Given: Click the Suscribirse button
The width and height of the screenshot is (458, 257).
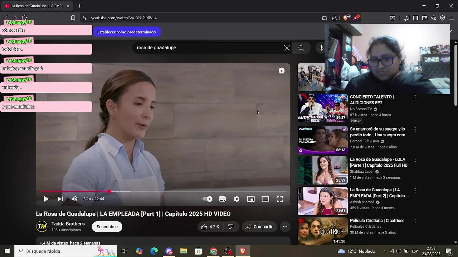Looking at the screenshot, I should pyautogui.click(x=107, y=227).
